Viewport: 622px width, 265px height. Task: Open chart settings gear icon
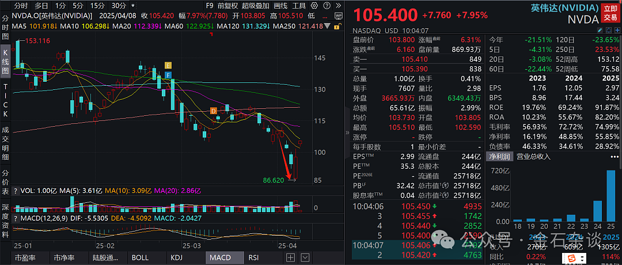click(314, 6)
